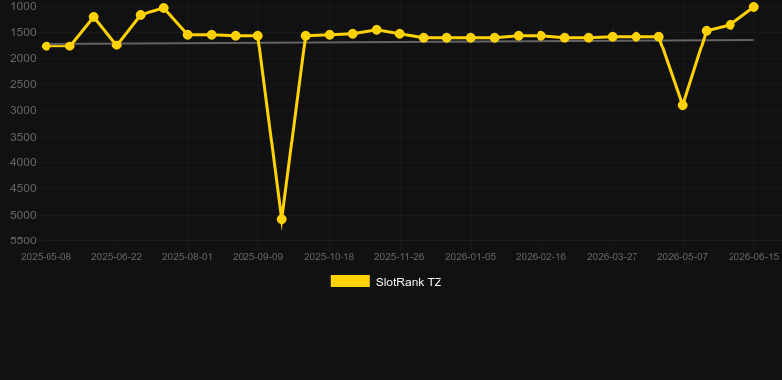Click the 2025-08-01 x-axis date label
Viewport: 782px width, 380px height.
pos(187,257)
